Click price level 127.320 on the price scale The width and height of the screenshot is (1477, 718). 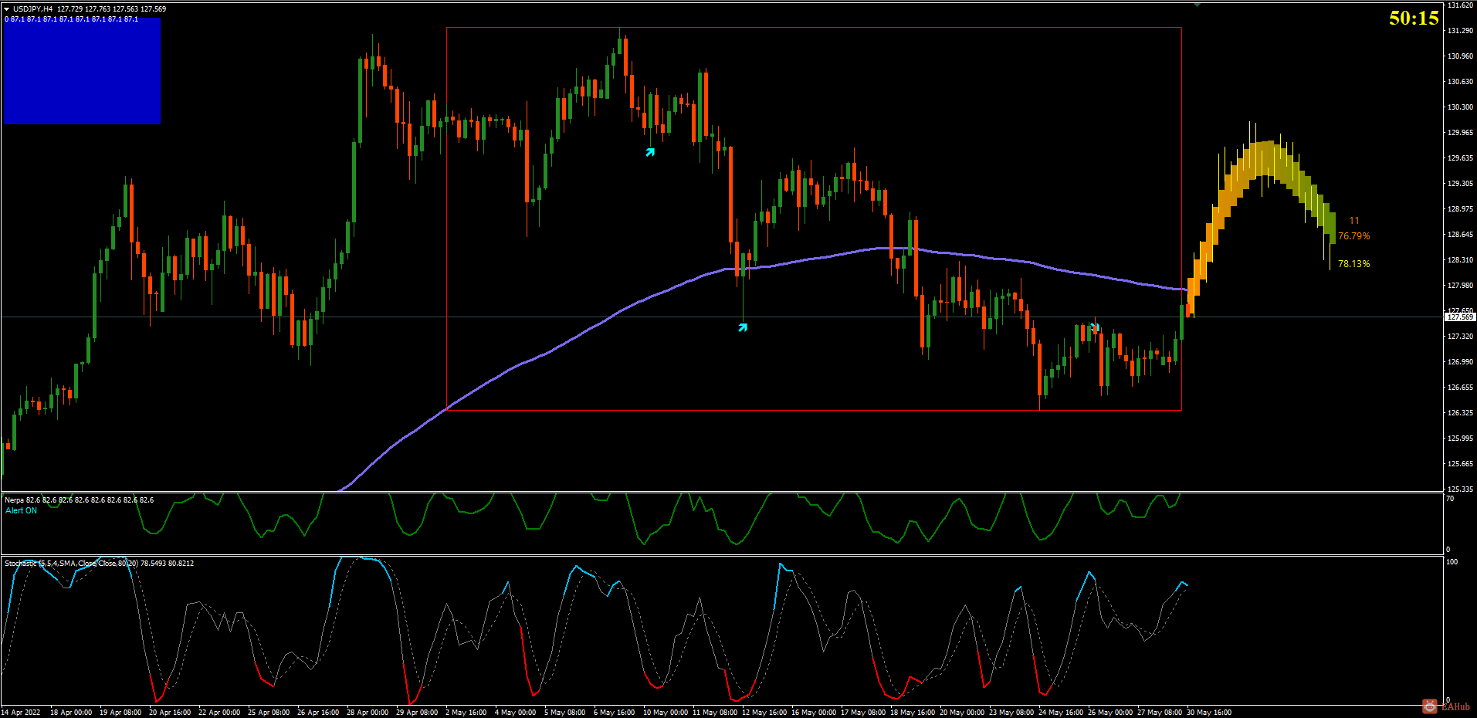tap(1460, 337)
